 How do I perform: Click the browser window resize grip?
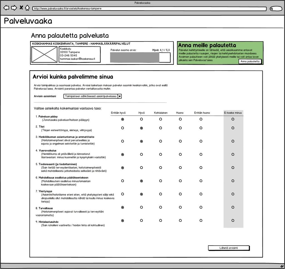(x=282, y=266)
